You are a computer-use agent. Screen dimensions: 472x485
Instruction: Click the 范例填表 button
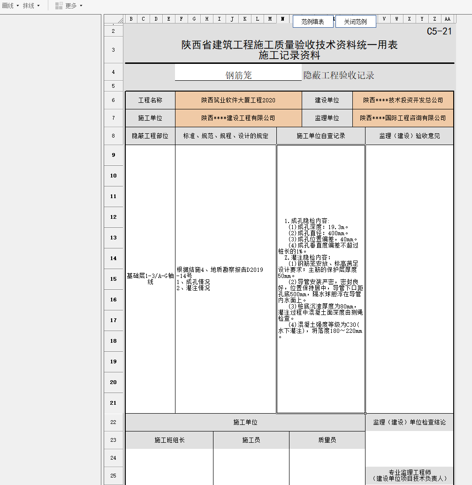click(312, 22)
